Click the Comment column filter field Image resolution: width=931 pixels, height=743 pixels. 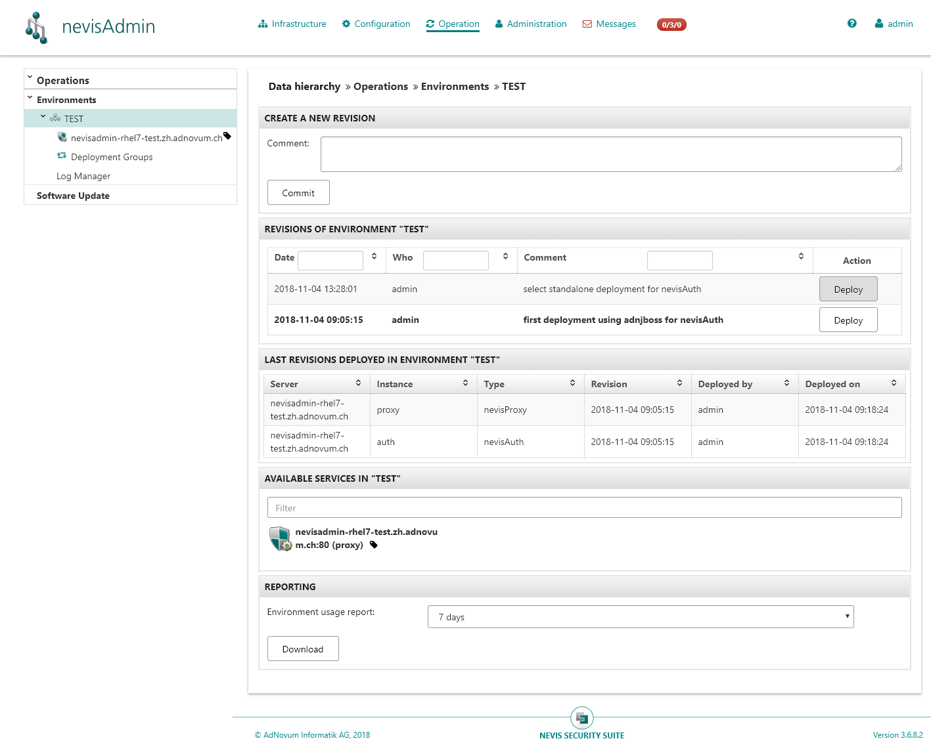680,261
